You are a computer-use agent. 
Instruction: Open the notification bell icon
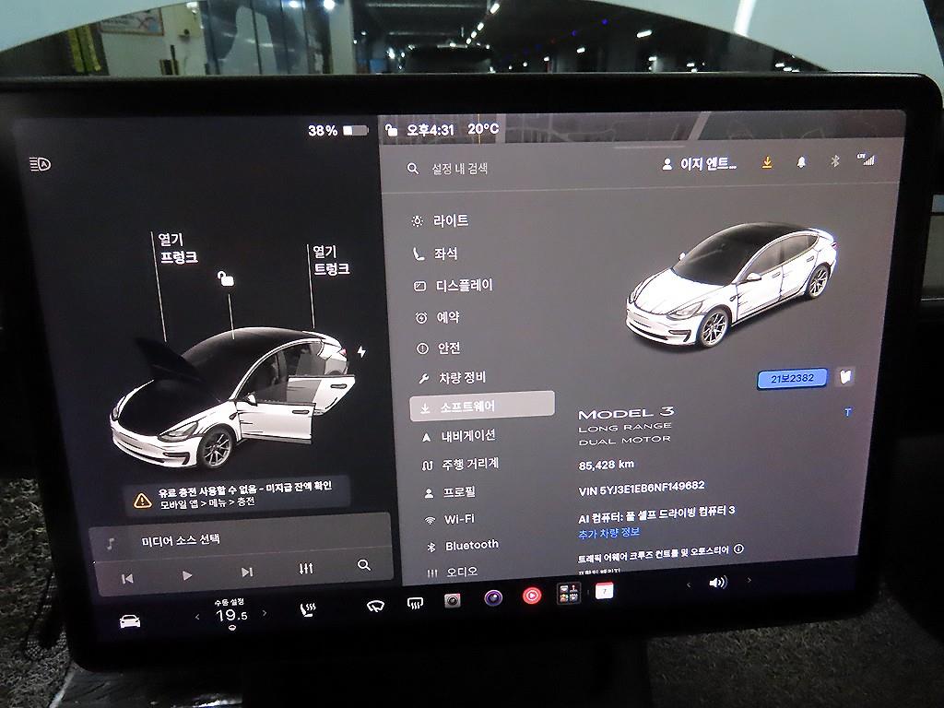click(x=801, y=162)
